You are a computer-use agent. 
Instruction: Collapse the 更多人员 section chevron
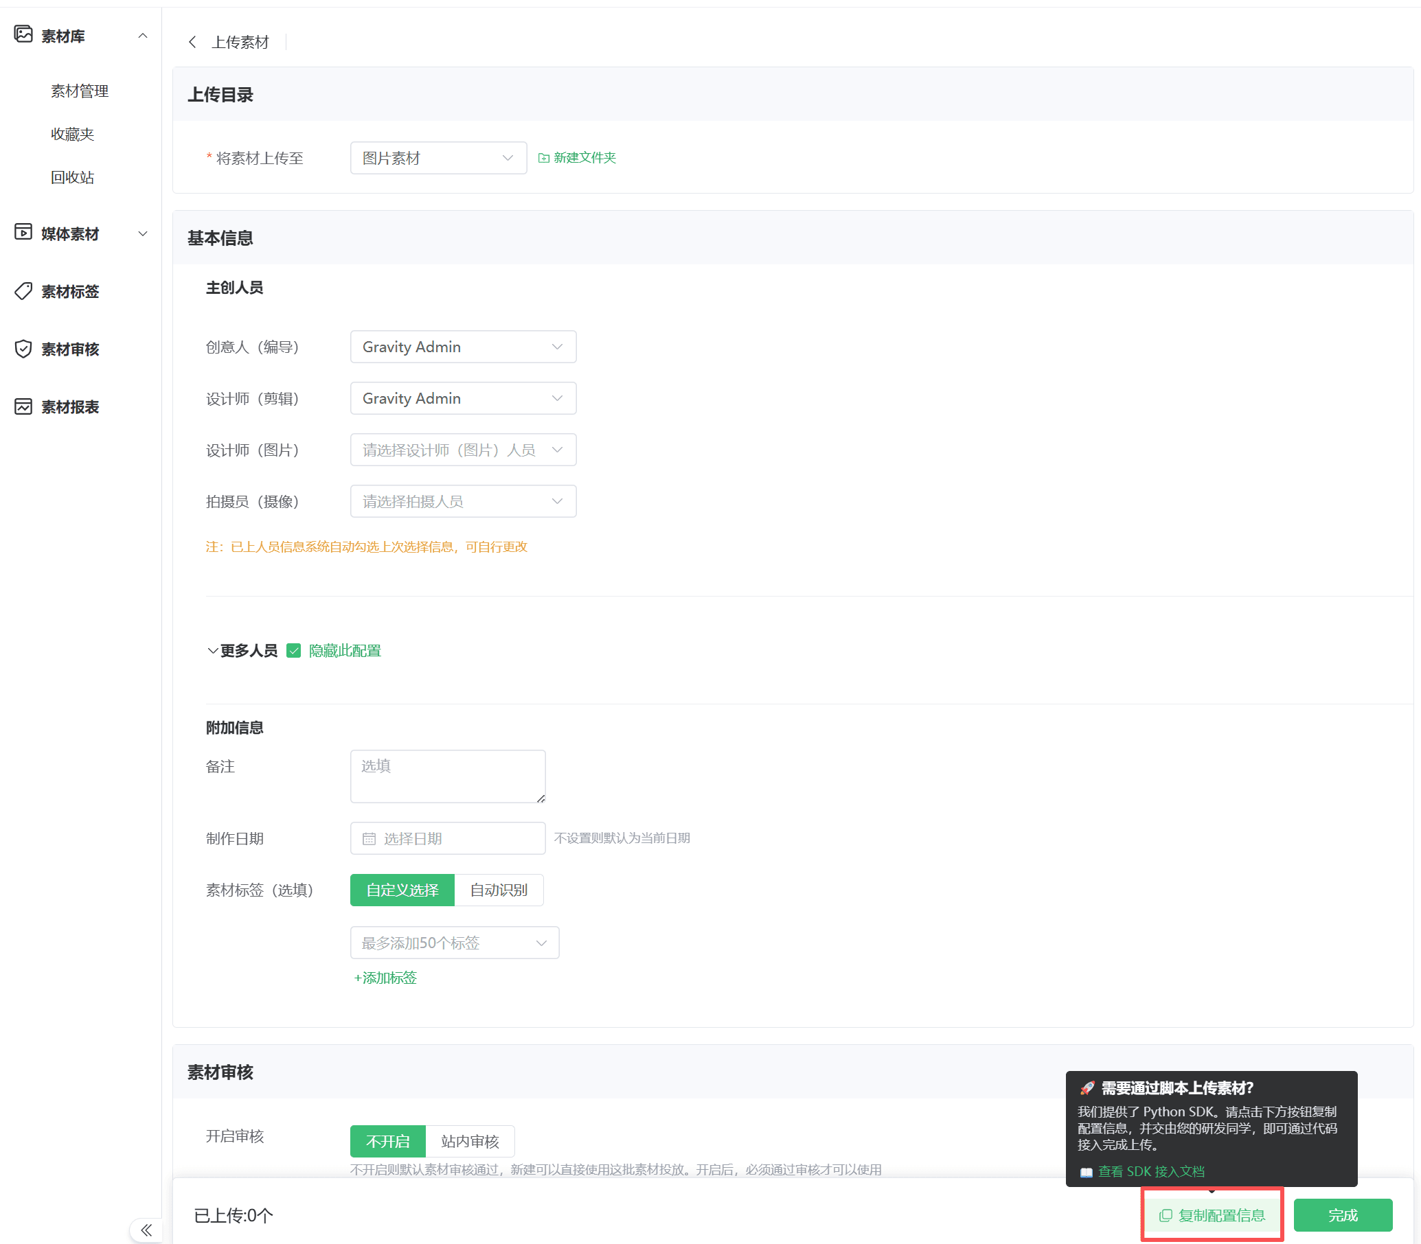tap(212, 650)
